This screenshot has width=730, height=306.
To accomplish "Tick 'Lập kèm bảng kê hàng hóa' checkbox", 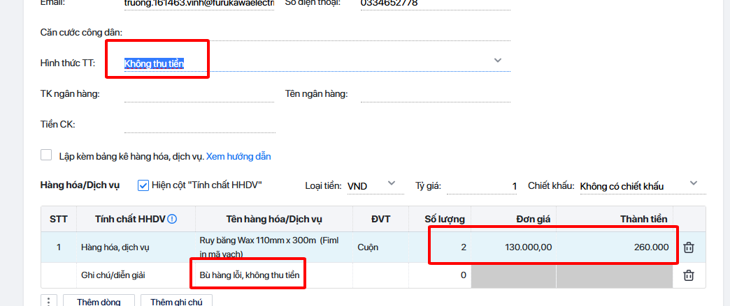I will point(47,155).
